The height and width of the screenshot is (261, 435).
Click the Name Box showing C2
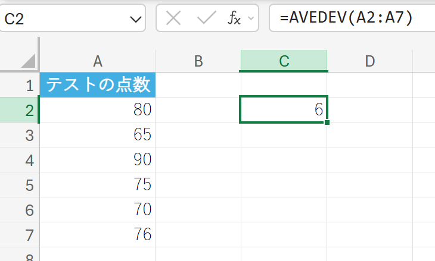coord(66,19)
